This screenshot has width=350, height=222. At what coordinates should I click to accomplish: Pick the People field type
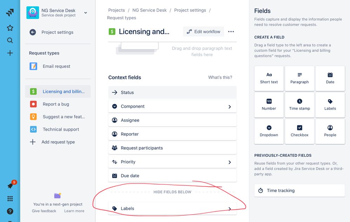pyautogui.click(x=330, y=131)
